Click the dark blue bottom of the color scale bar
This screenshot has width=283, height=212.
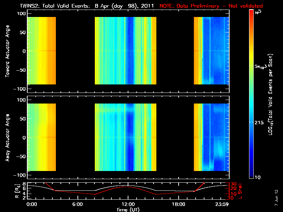pyautogui.click(x=252, y=174)
